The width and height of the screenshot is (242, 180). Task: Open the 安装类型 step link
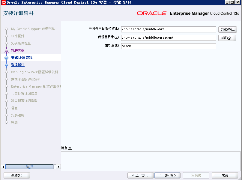tap(18, 50)
